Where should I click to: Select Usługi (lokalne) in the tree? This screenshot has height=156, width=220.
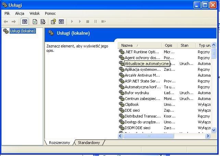click(x=23, y=31)
